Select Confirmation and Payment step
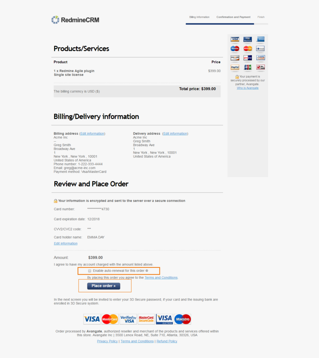Screen dimensions: 319x358 [x=233, y=17]
